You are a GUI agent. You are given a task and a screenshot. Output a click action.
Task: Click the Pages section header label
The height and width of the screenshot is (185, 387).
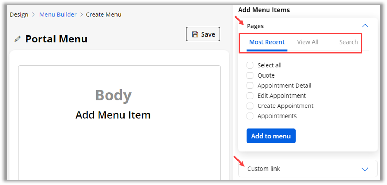click(x=255, y=26)
